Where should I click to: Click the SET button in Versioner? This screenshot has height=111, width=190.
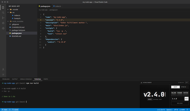point(186,99)
